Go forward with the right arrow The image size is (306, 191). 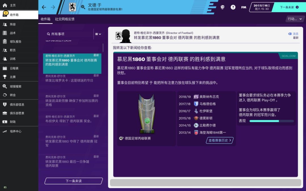tap(53, 7)
